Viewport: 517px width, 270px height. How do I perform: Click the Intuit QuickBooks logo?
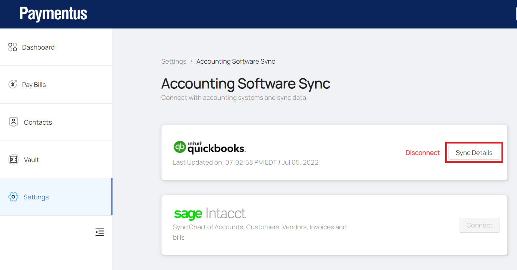tap(209, 147)
